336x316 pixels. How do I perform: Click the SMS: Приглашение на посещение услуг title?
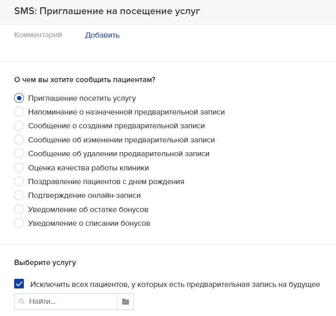[x=107, y=11]
